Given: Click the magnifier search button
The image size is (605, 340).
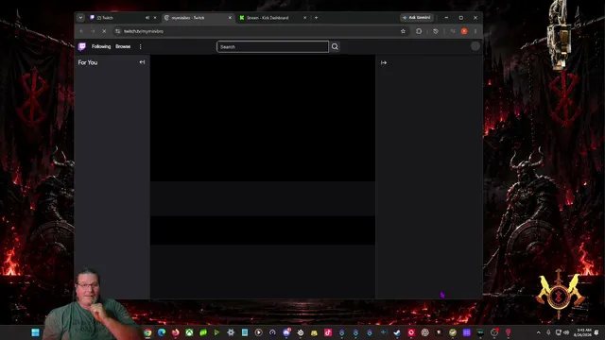Looking at the screenshot, I should click(x=335, y=46).
